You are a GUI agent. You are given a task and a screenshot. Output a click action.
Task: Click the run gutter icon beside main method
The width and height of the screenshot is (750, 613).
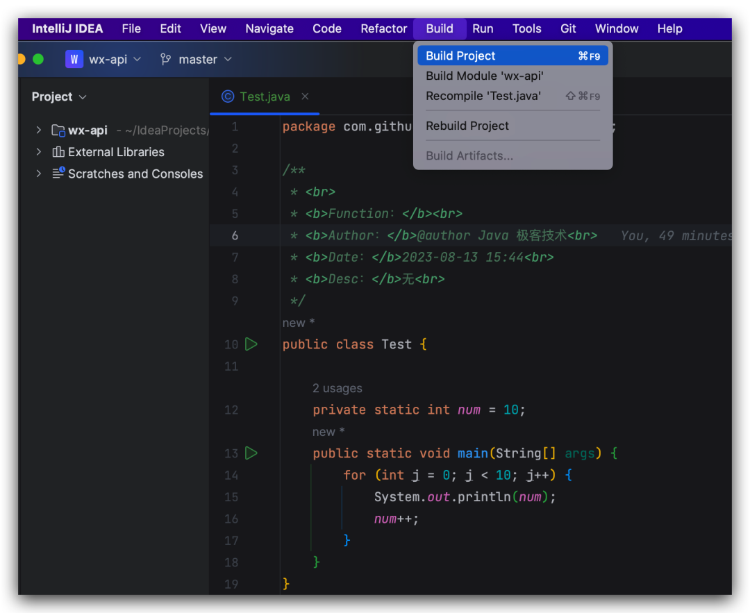pos(251,453)
